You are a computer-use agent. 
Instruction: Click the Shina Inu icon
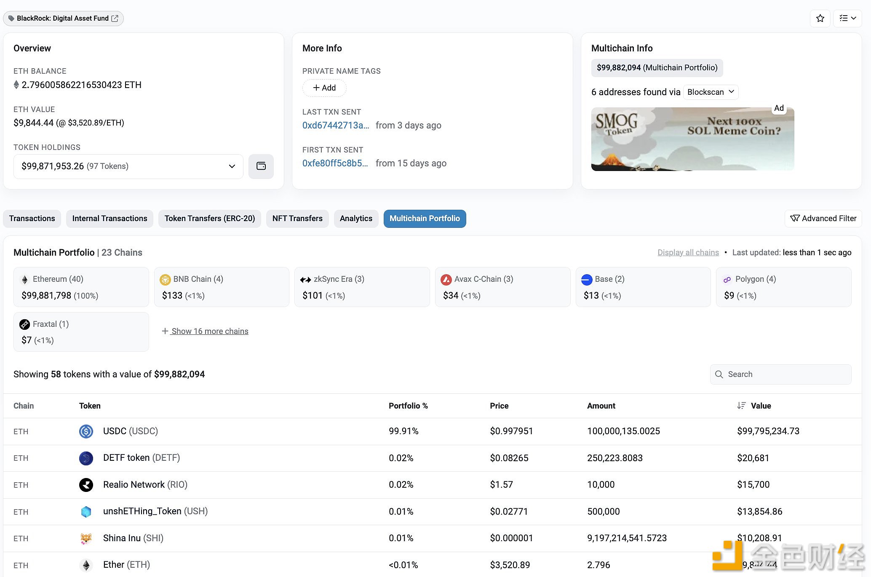86,539
